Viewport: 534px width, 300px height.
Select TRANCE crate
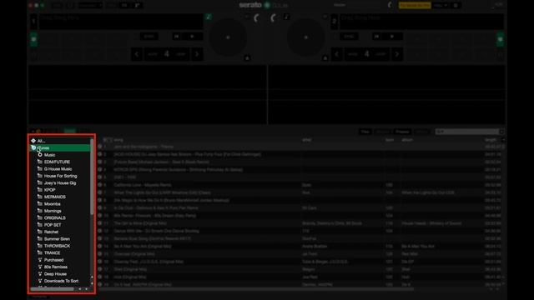pos(52,252)
